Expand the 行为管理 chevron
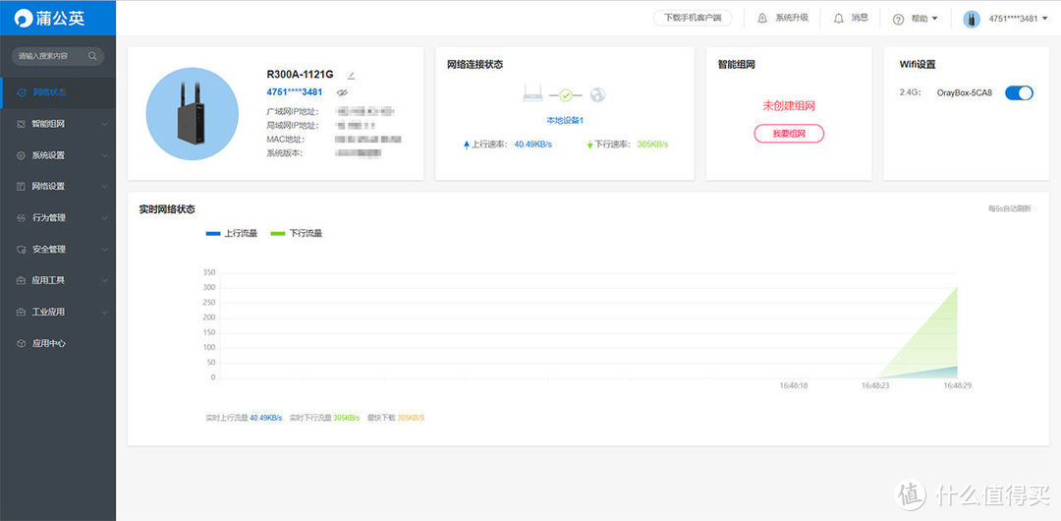This screenshot has height=521, width=1061. (104, 218)
